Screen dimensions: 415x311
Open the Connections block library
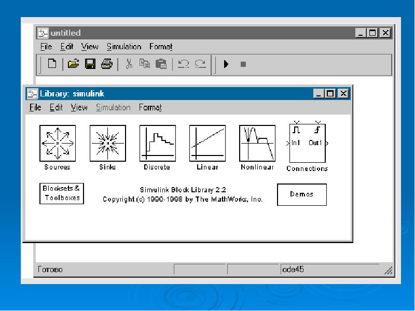click(307, 143)
